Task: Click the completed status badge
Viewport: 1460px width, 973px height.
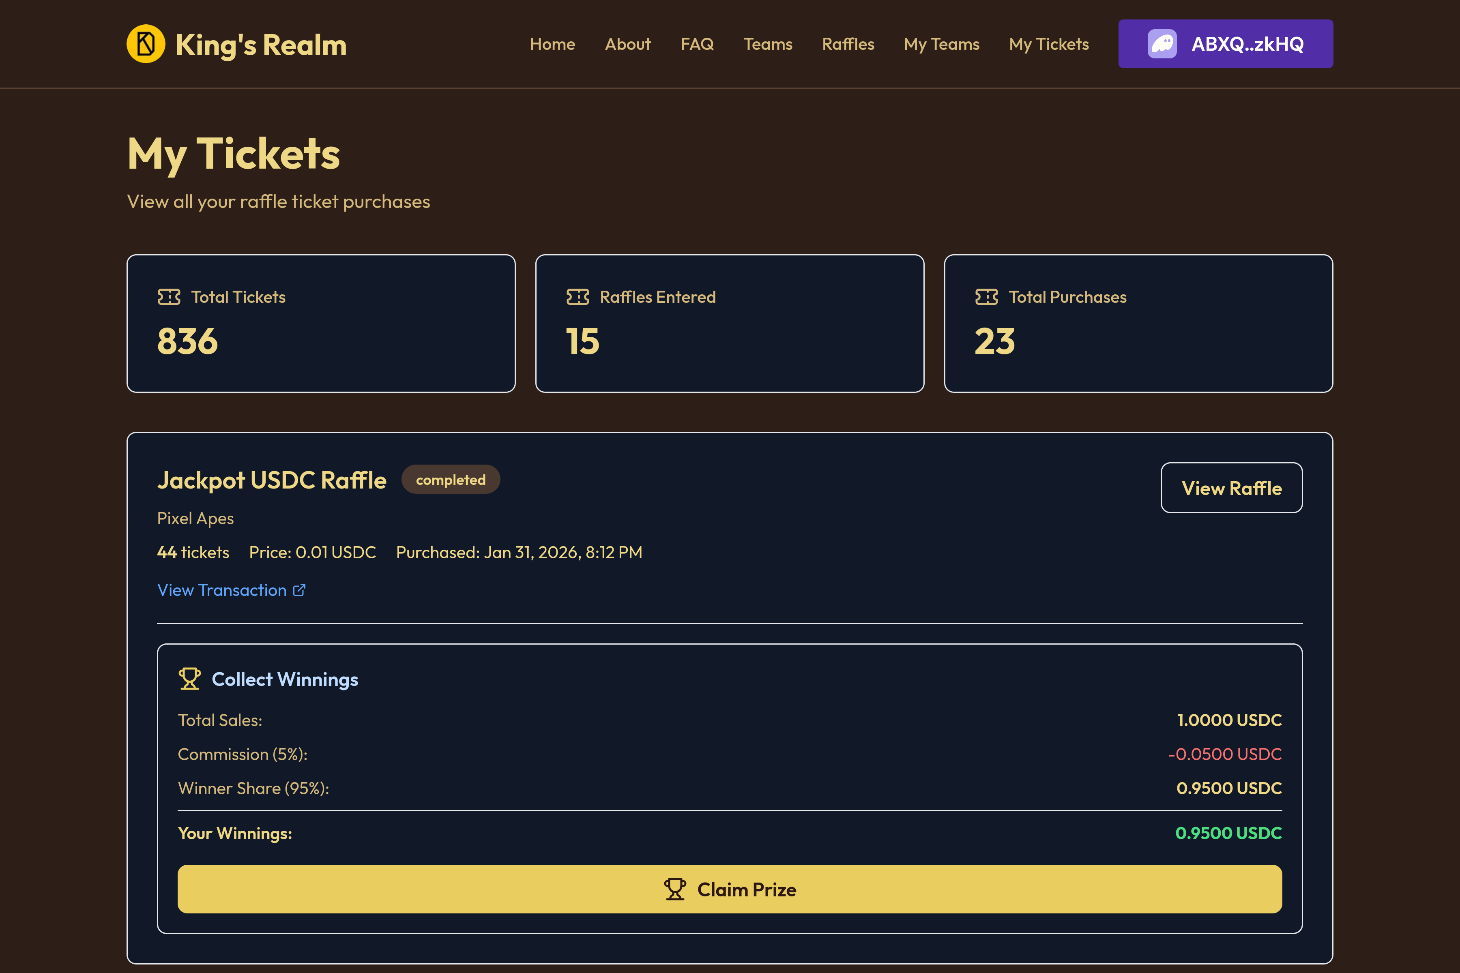Action: [451, 479]
